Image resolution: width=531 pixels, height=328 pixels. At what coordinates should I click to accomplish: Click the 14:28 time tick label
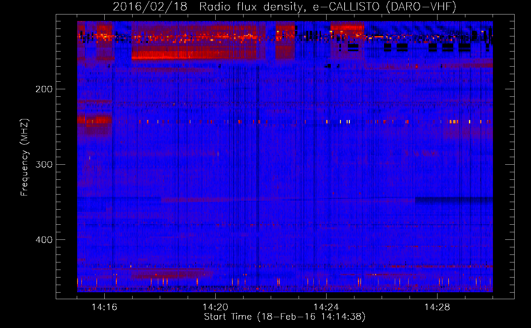click(437, 307)
